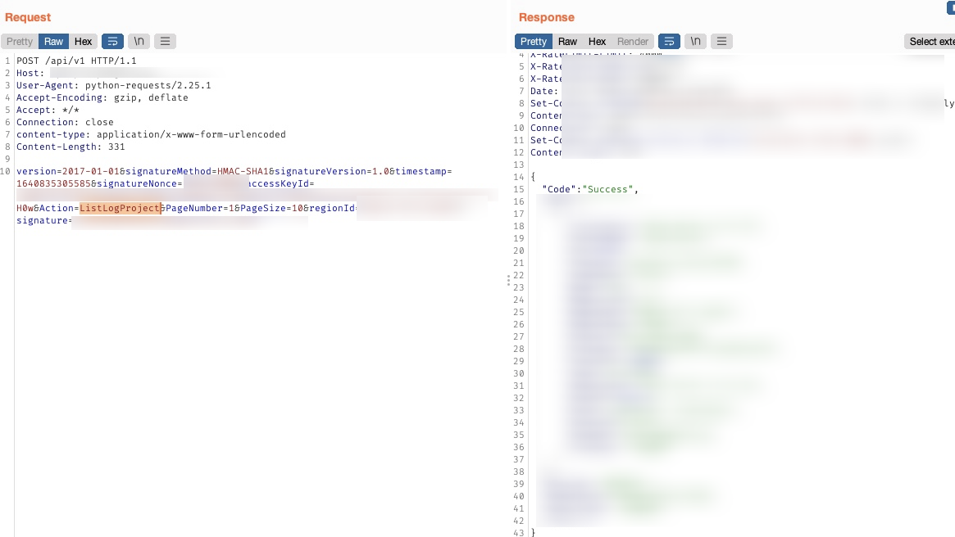Switch Request view to Pretty tab
Screen dimensions: 955x537
(x=20, y=42)
